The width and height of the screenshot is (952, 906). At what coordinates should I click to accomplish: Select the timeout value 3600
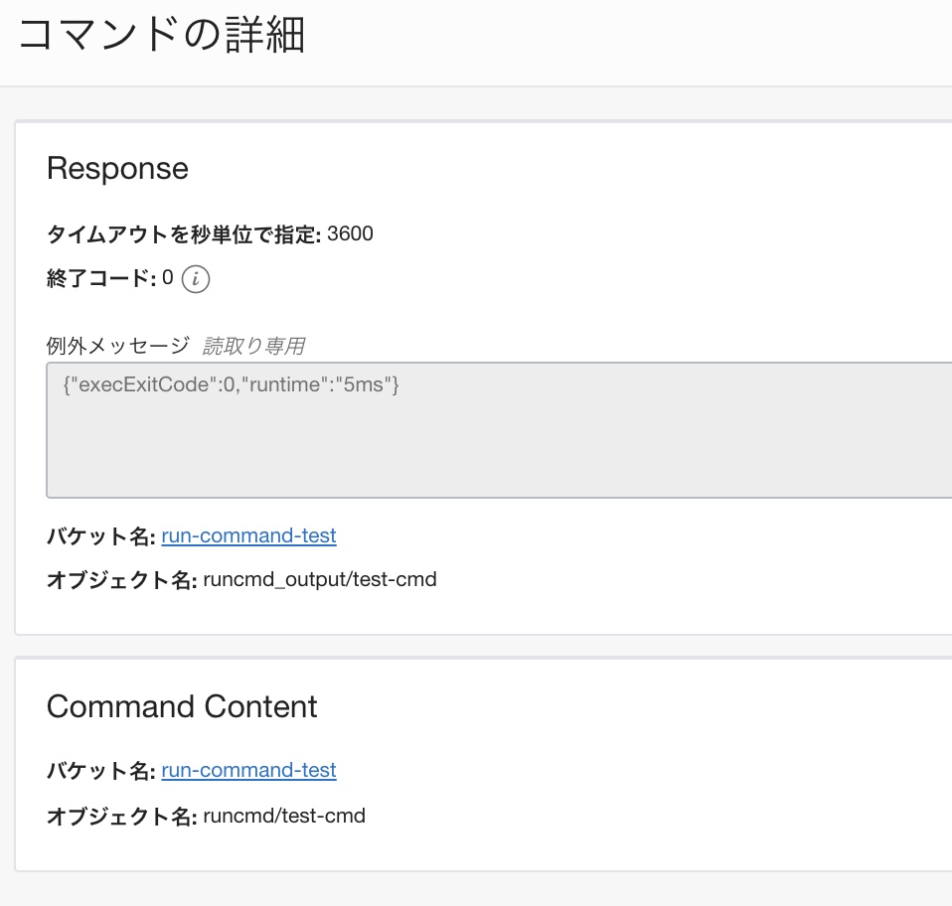(x=350, y=234)
